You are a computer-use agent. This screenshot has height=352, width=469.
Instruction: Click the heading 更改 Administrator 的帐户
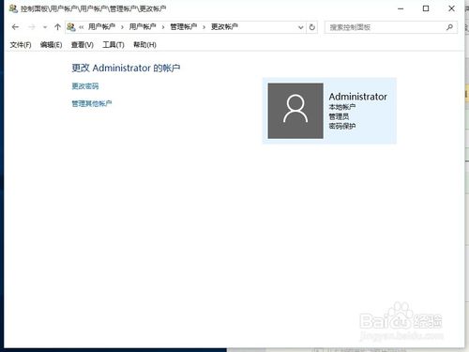tap(126, 68)
